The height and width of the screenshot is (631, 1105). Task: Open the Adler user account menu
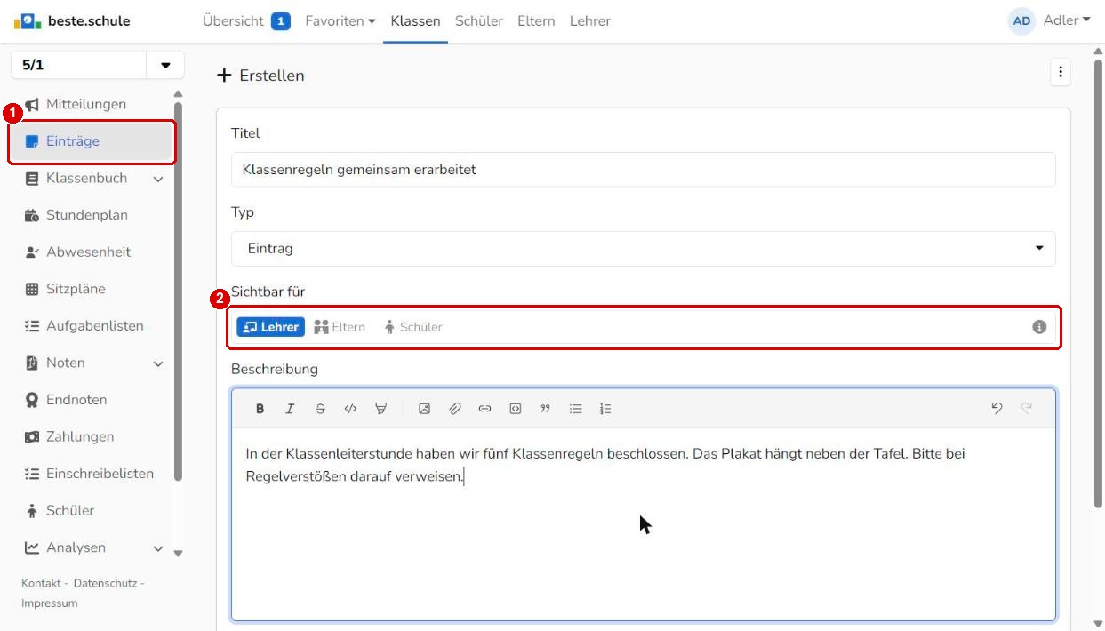(x=1049, y=20)
